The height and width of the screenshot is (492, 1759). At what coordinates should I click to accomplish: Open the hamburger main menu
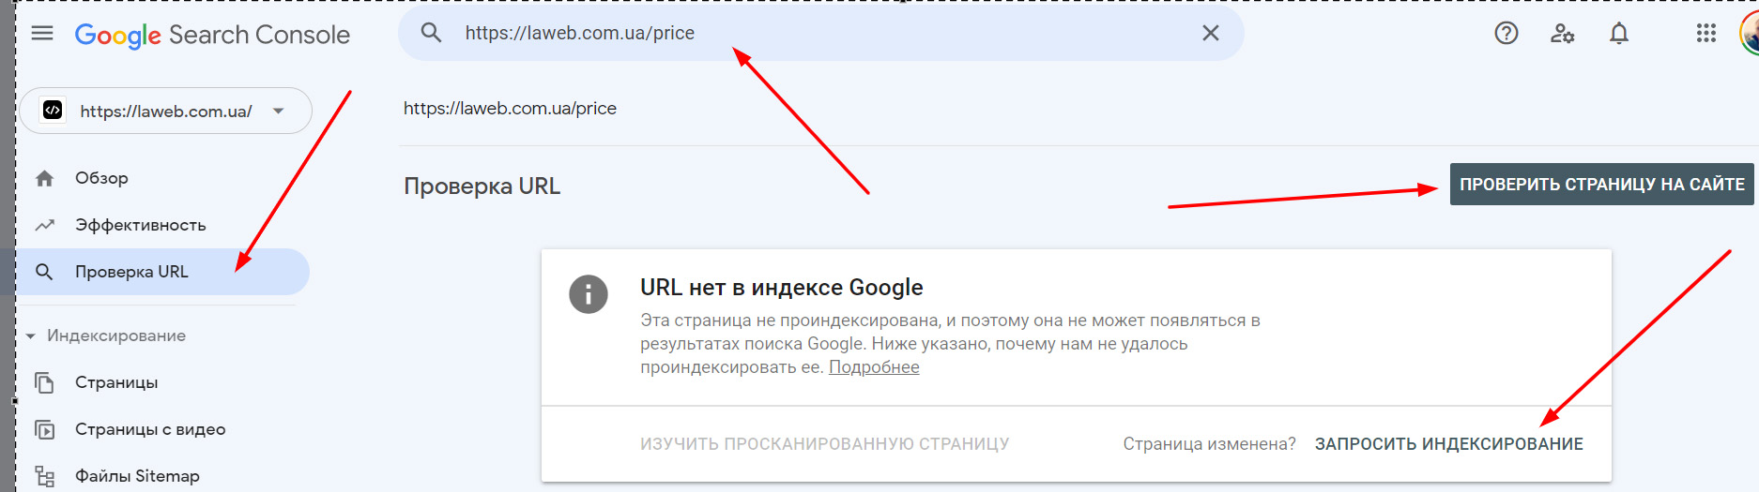[x=42, y=34]
